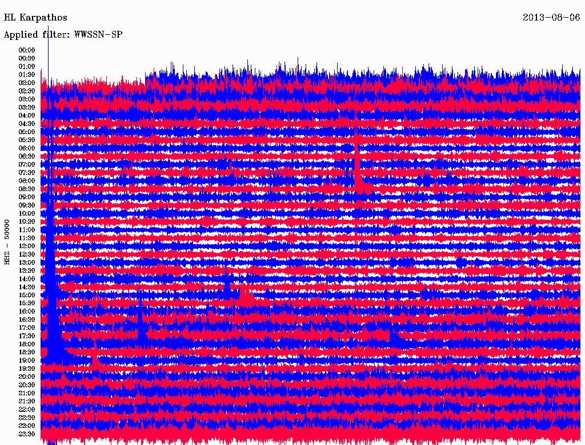The image size is (585, 445).
Task: Click the 08:00 time label
Action: (27, 181)
